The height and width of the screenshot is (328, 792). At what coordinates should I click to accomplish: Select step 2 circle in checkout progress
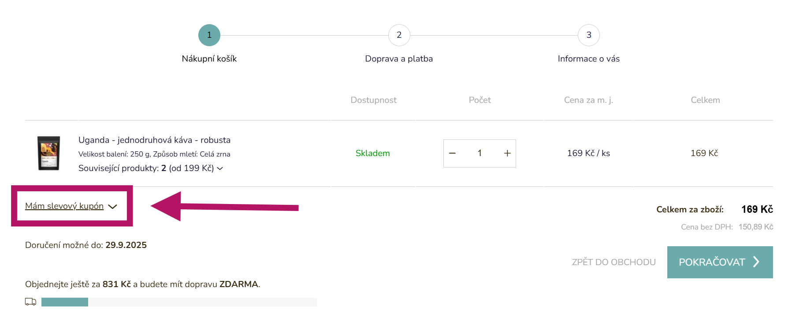coord(399,35)
